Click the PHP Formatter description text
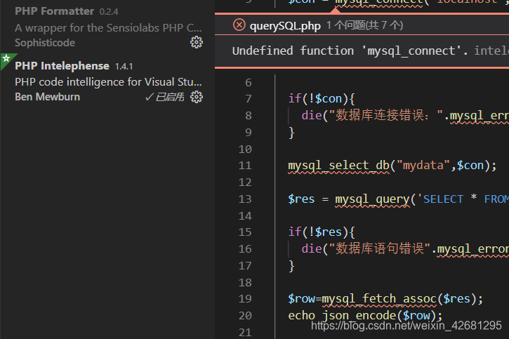 [108, 28]
